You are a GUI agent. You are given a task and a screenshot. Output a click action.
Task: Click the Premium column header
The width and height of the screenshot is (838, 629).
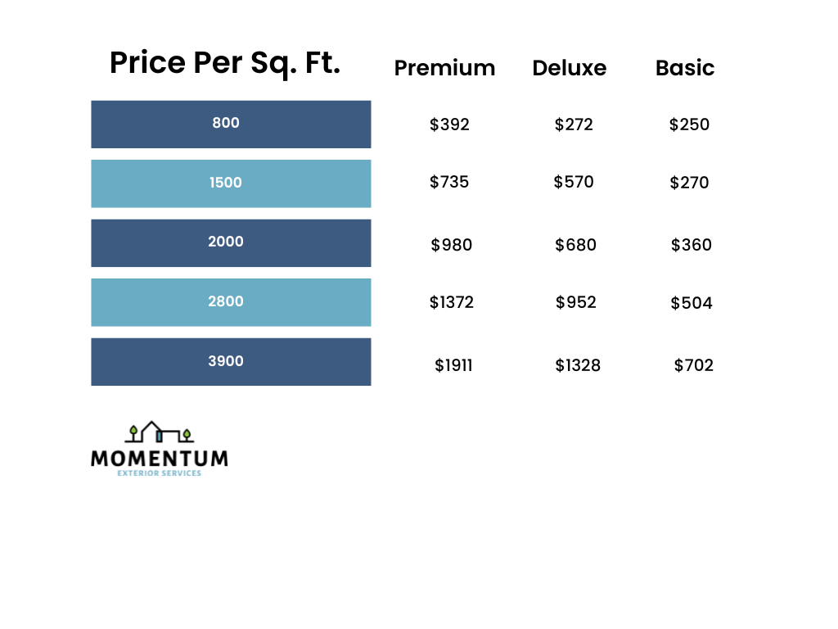444,68
